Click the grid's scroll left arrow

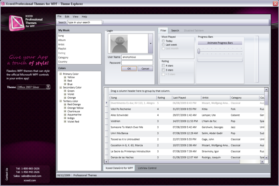106,162
